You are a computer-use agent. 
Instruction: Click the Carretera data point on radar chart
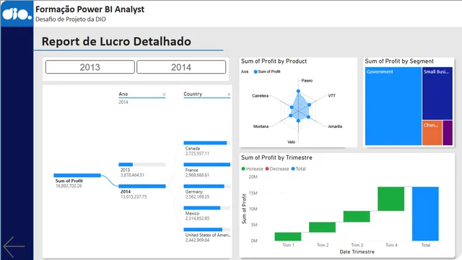pos(292,108)
